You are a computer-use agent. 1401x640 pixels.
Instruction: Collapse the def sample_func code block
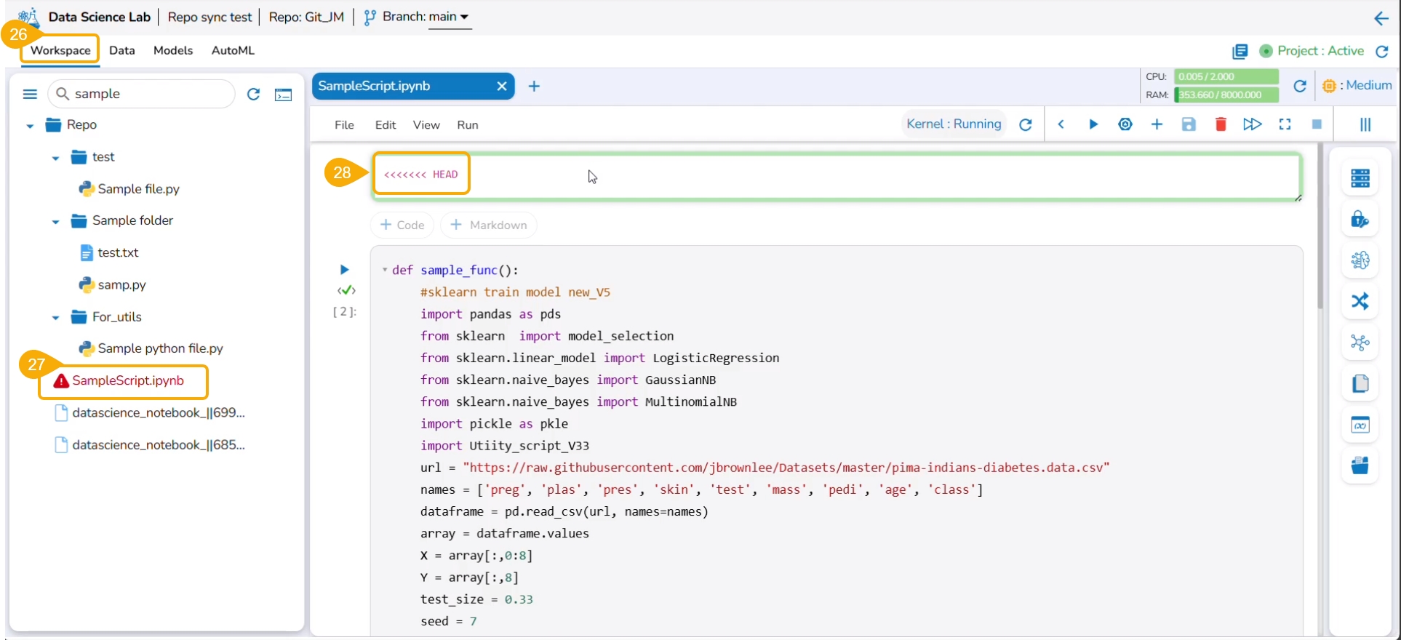[x=384, y=270]
